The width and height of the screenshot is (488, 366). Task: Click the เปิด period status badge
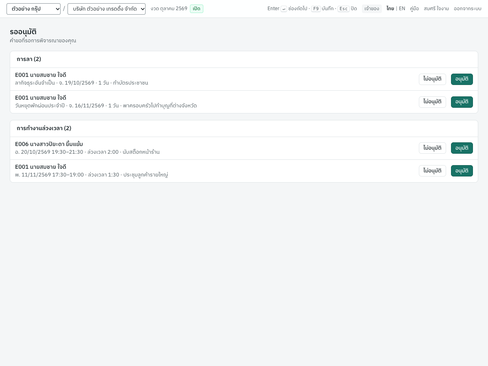point(196,9)
